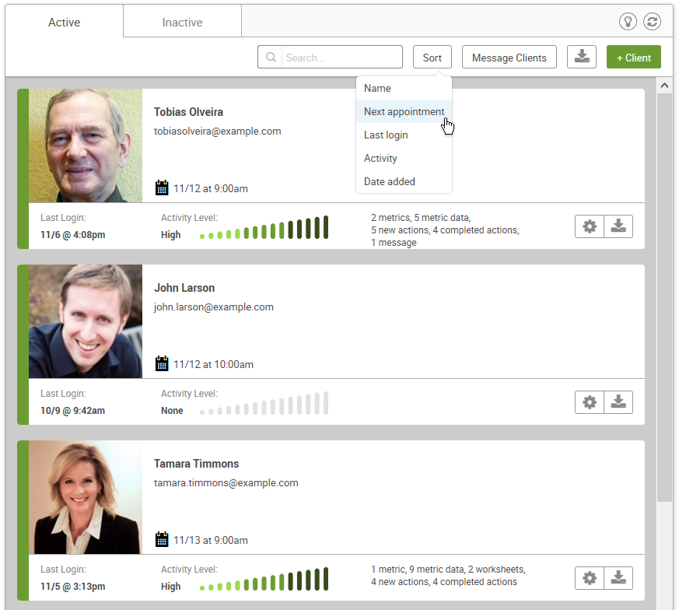
Task: Click appointment text 11/12 at 9:00am
Action: coord(211,188)
